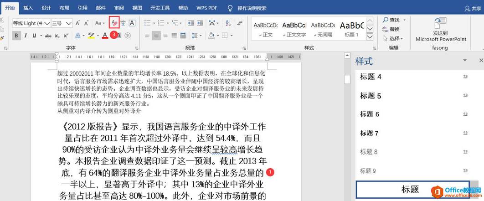This screenshot has height=201, width=484.
Task: Toggle Underline formatting
Action: click(x=33, y=36)
